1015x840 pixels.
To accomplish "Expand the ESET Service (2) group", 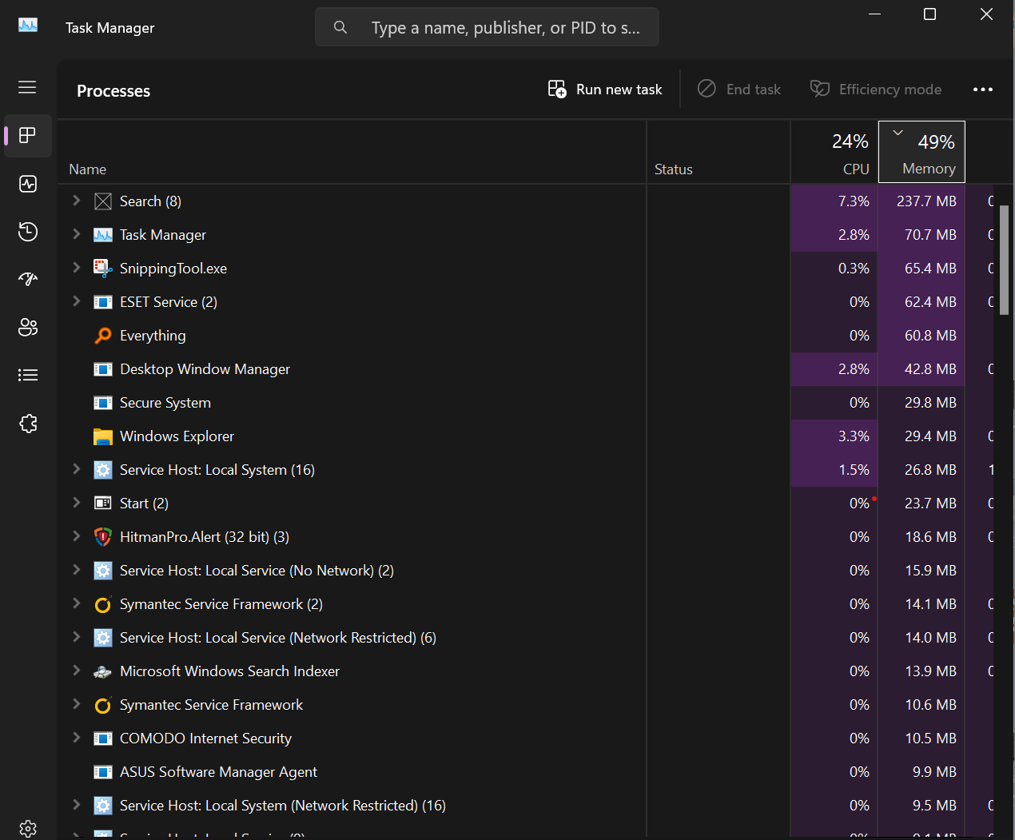I will pyautogui.click(x=77, y=301).
